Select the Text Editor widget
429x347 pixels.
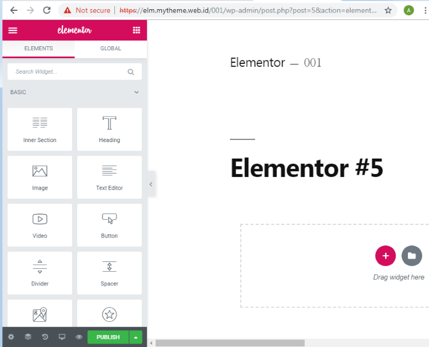[x=109, y=177]
